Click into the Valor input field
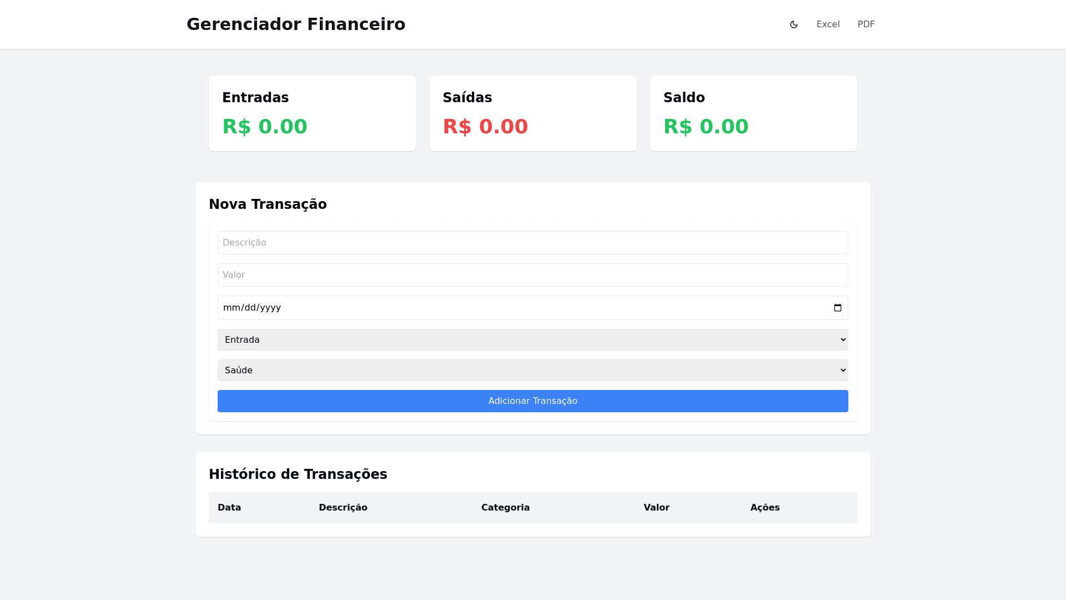 tap(532, 275)
